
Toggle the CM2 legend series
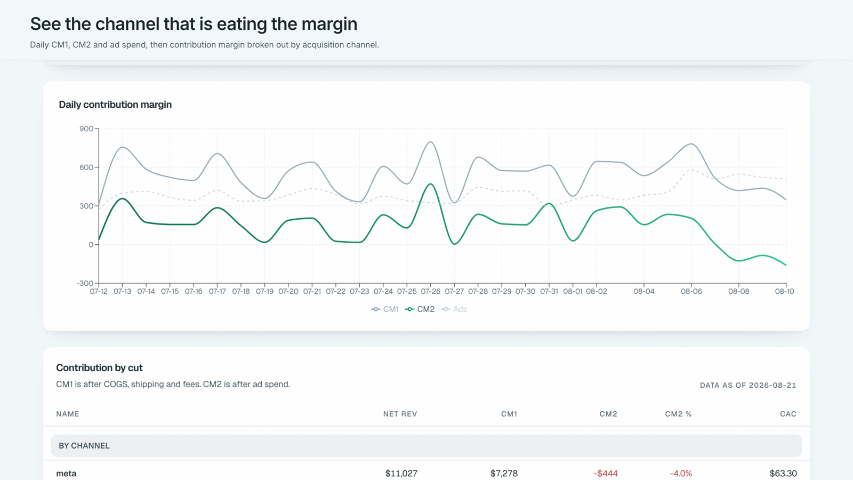point(420,309)
